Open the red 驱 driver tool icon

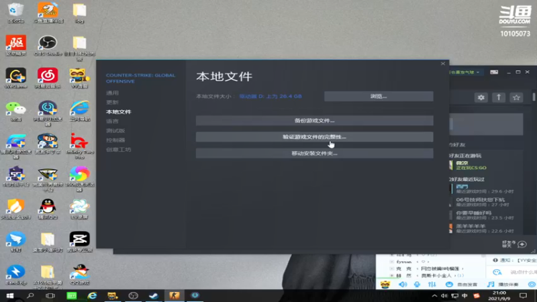pyautogui.click(x=15, y=46)
